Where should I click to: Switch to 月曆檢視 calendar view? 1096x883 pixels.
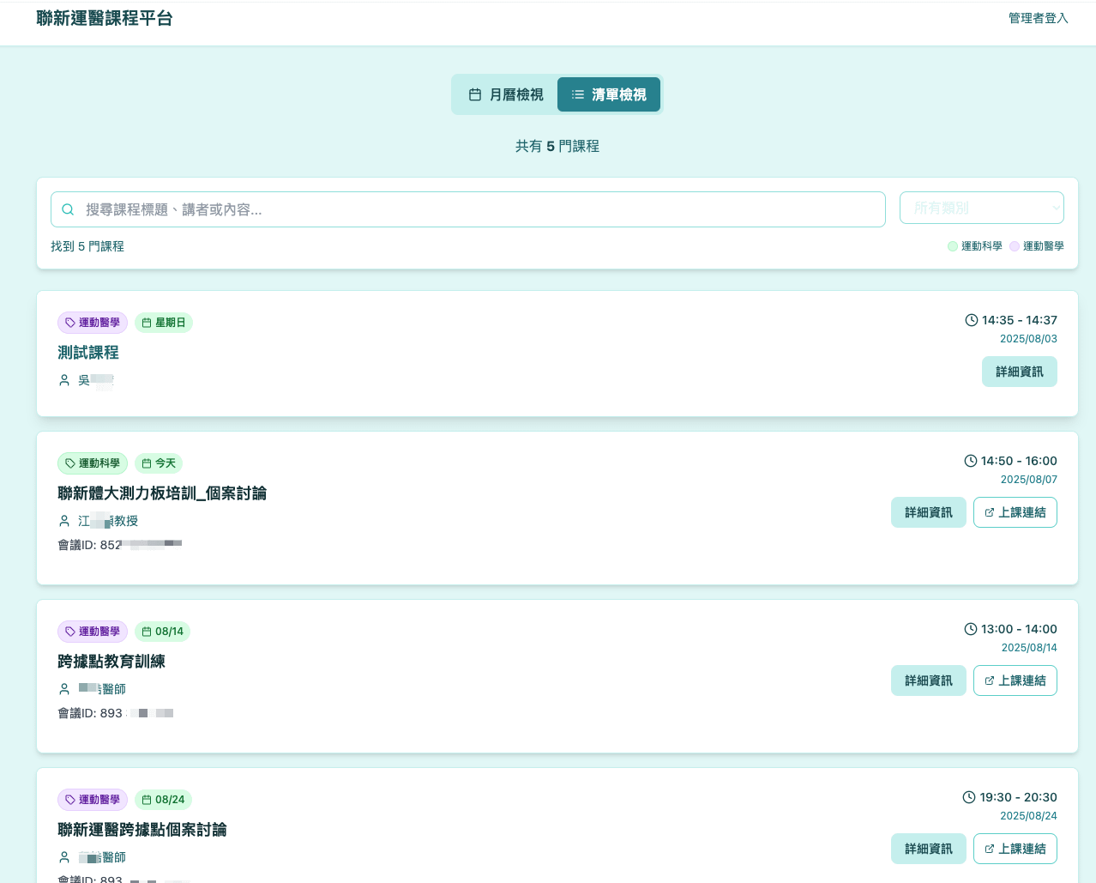(x=506, y=94)
